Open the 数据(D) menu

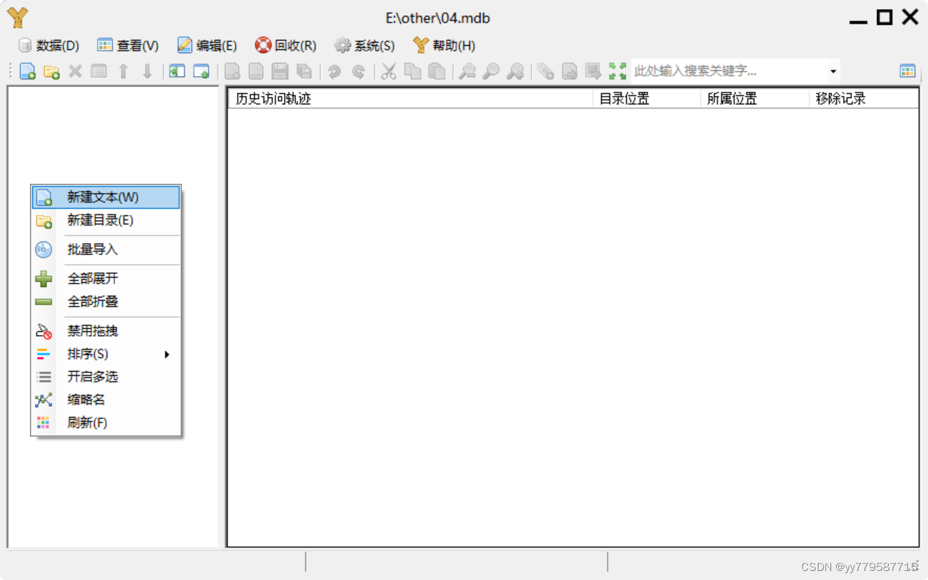[49, 45]
